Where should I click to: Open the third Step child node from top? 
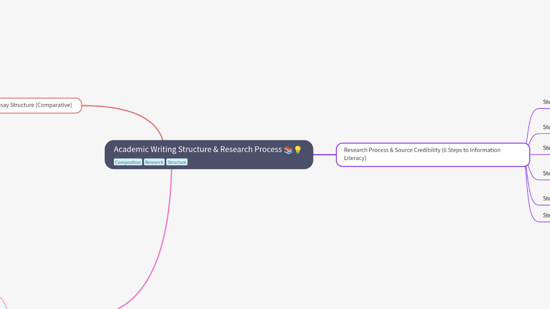click(546, 148)
